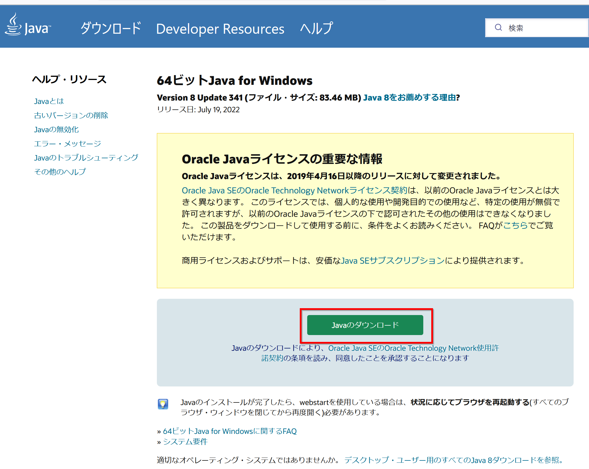Open the システム要件 link
The height and width of the screenshot is (469, 589).
[x=185, y=442]
